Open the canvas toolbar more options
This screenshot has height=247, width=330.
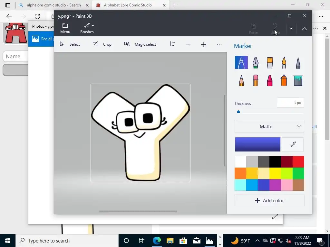219,44
